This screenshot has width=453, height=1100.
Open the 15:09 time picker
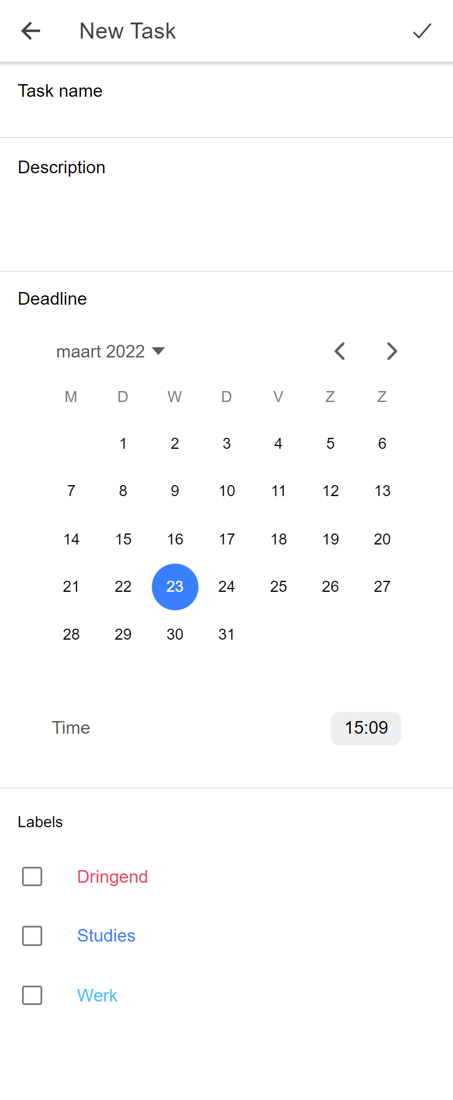(365, 728)
